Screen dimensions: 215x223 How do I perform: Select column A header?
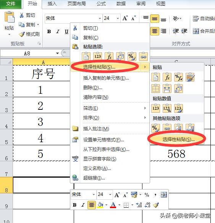click(42, 62)
